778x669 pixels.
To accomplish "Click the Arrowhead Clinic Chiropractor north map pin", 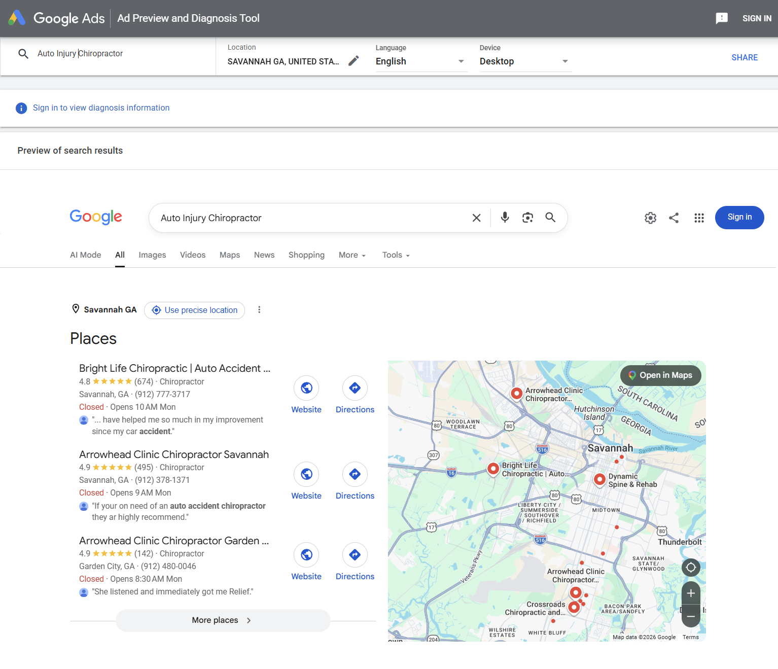I will (x=516, y=394).
